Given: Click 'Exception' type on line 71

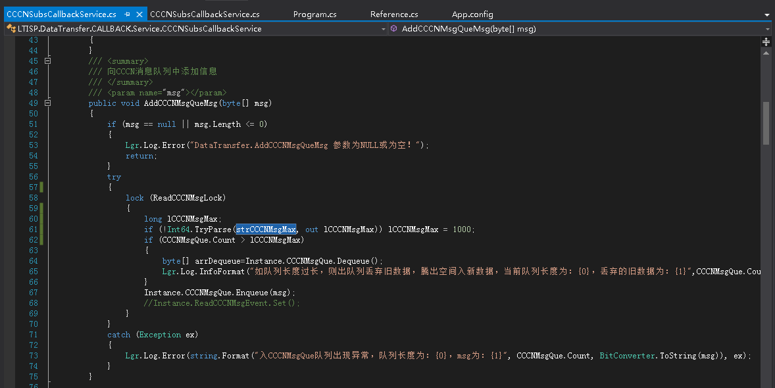Looking at the screenshot, I should [160, 335].
